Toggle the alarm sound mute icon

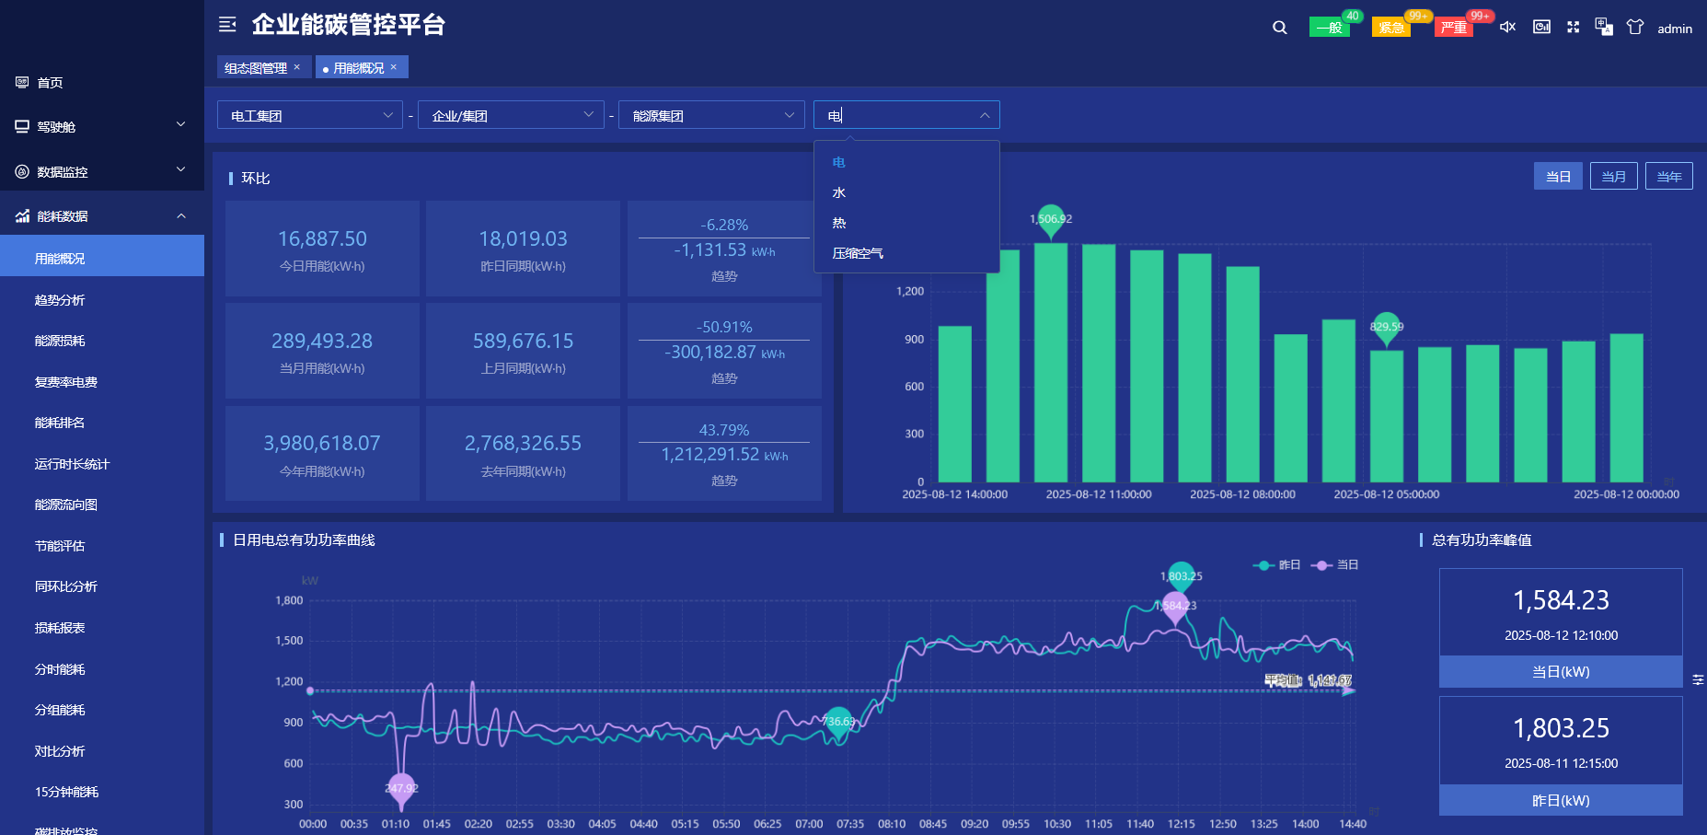(1507, 28)
